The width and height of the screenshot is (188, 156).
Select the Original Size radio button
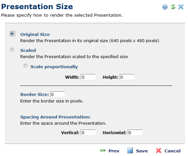pos(12,34)
